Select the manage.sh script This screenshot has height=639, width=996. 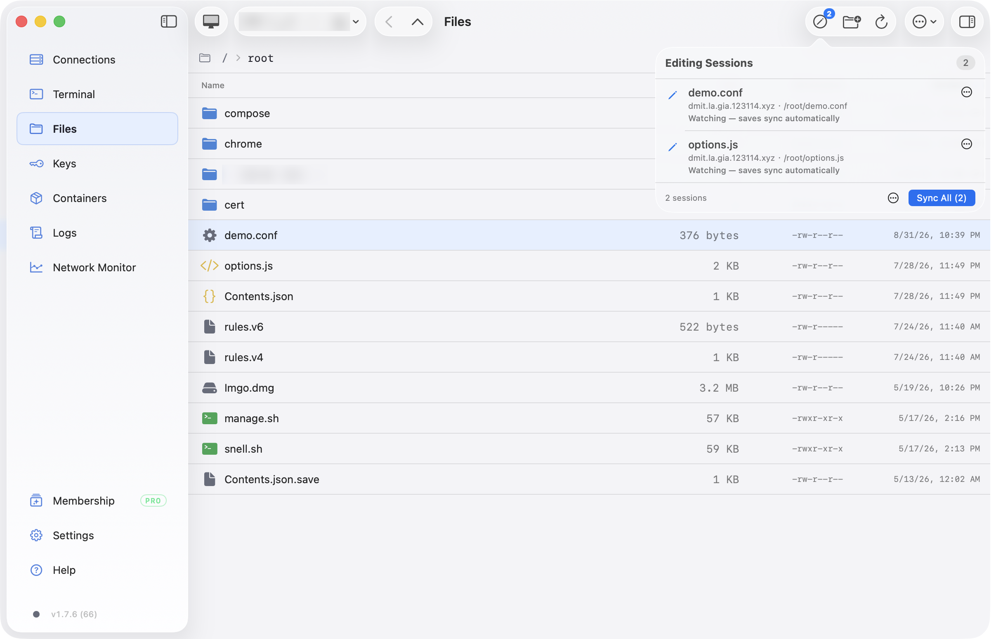[x=589, y=418]
